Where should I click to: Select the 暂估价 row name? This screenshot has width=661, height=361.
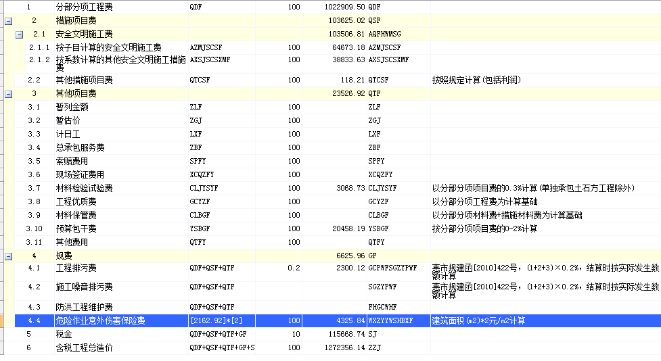[68, 120]
